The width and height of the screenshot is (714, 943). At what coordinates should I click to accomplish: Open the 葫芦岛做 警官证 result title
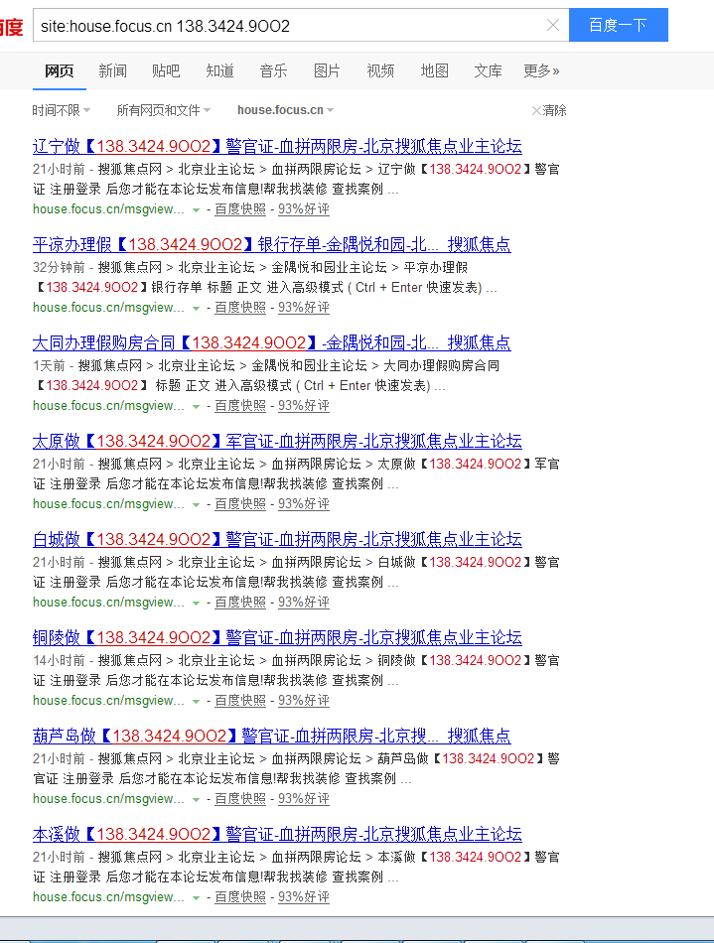point(272,736)
